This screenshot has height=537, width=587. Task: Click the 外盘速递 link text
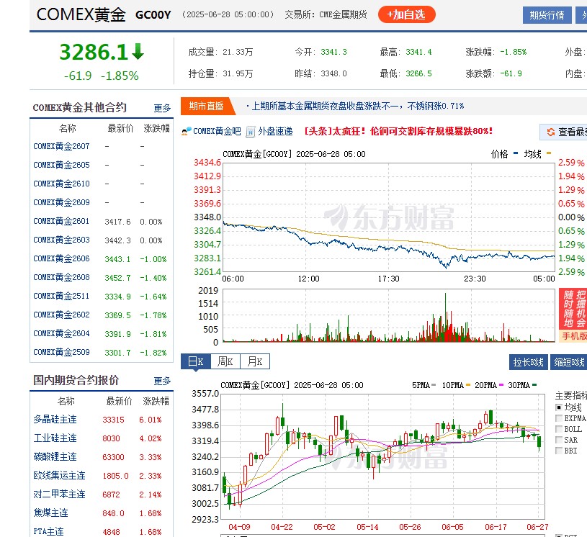click(x=276, y=131)
